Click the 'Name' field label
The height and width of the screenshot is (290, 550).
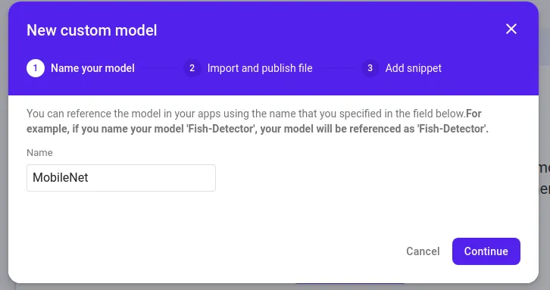pos(39,153)
